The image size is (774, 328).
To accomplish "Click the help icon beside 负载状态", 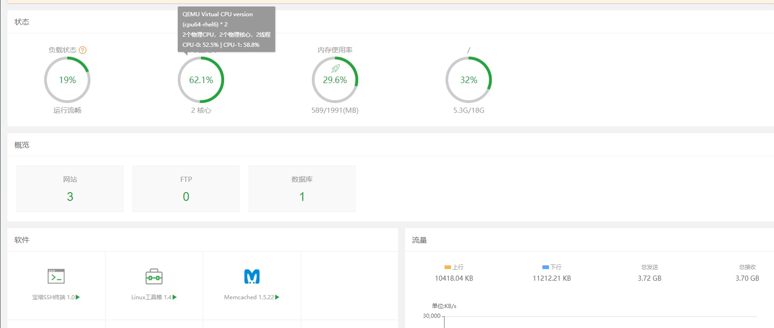I will pos(83,50).
